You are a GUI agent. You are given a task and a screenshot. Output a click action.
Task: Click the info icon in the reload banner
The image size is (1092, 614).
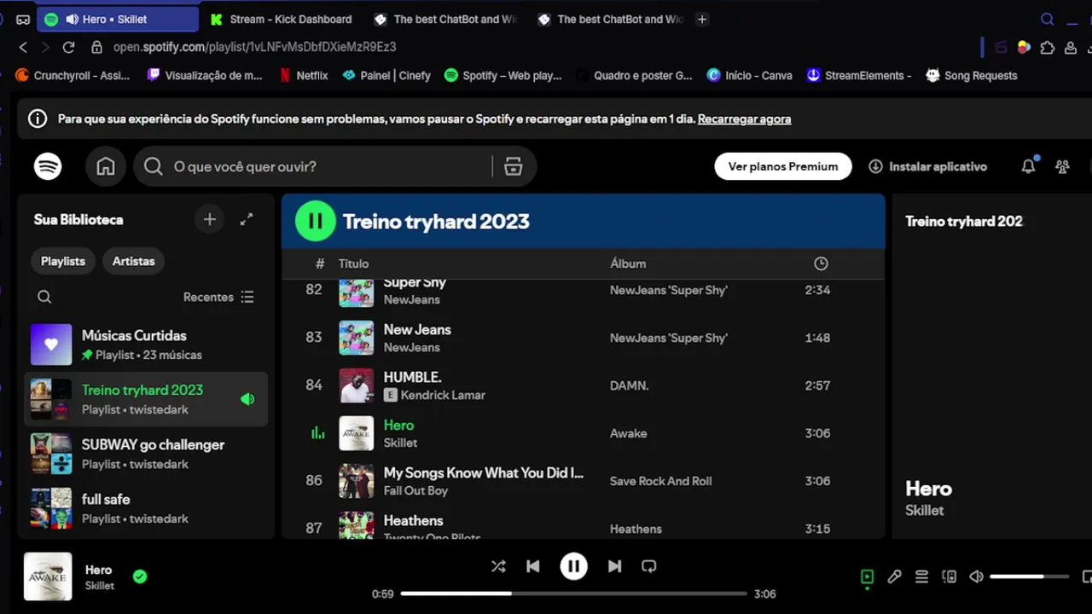coord(38,119)
